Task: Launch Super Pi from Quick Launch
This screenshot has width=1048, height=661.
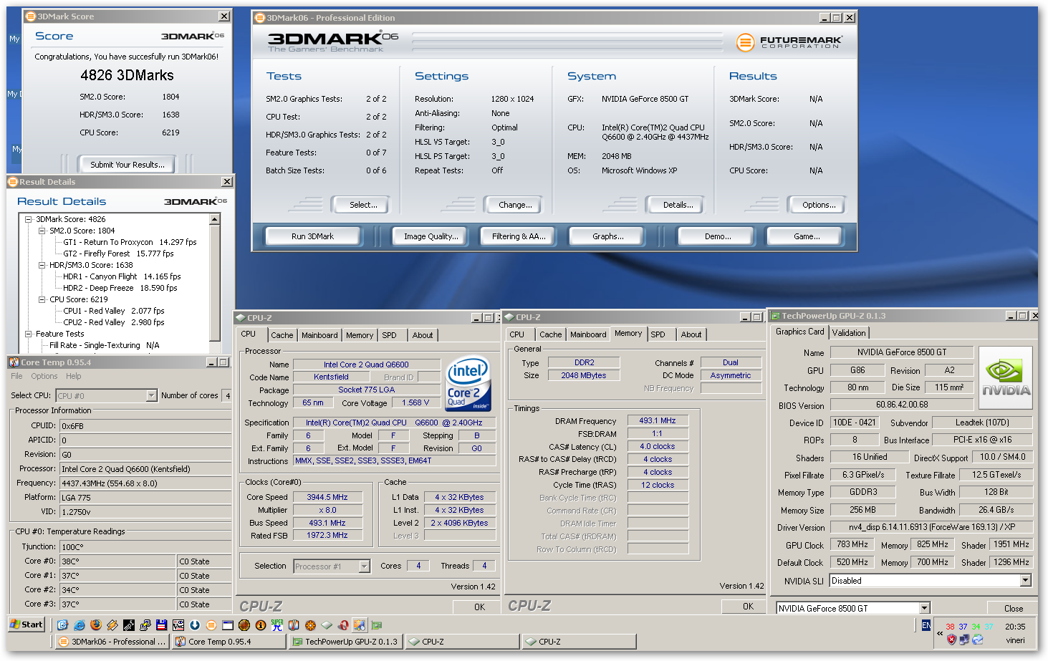Action: click(277, 625)
